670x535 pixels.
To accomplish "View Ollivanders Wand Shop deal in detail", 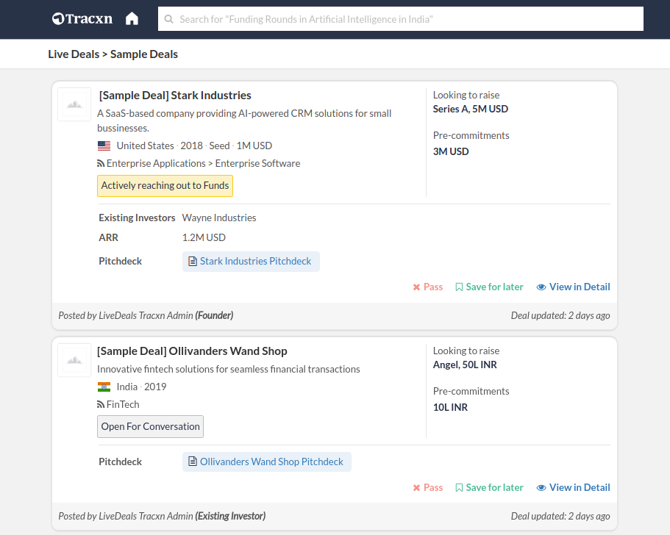I will [573, 487].
